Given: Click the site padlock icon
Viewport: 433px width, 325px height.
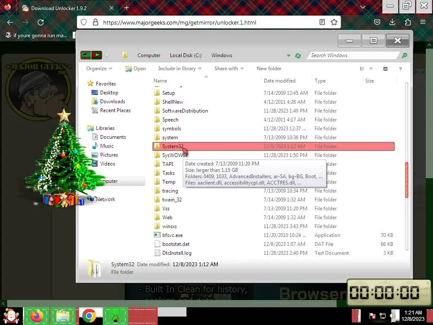Looking at the screenshot, I should (x=96, y=22).
